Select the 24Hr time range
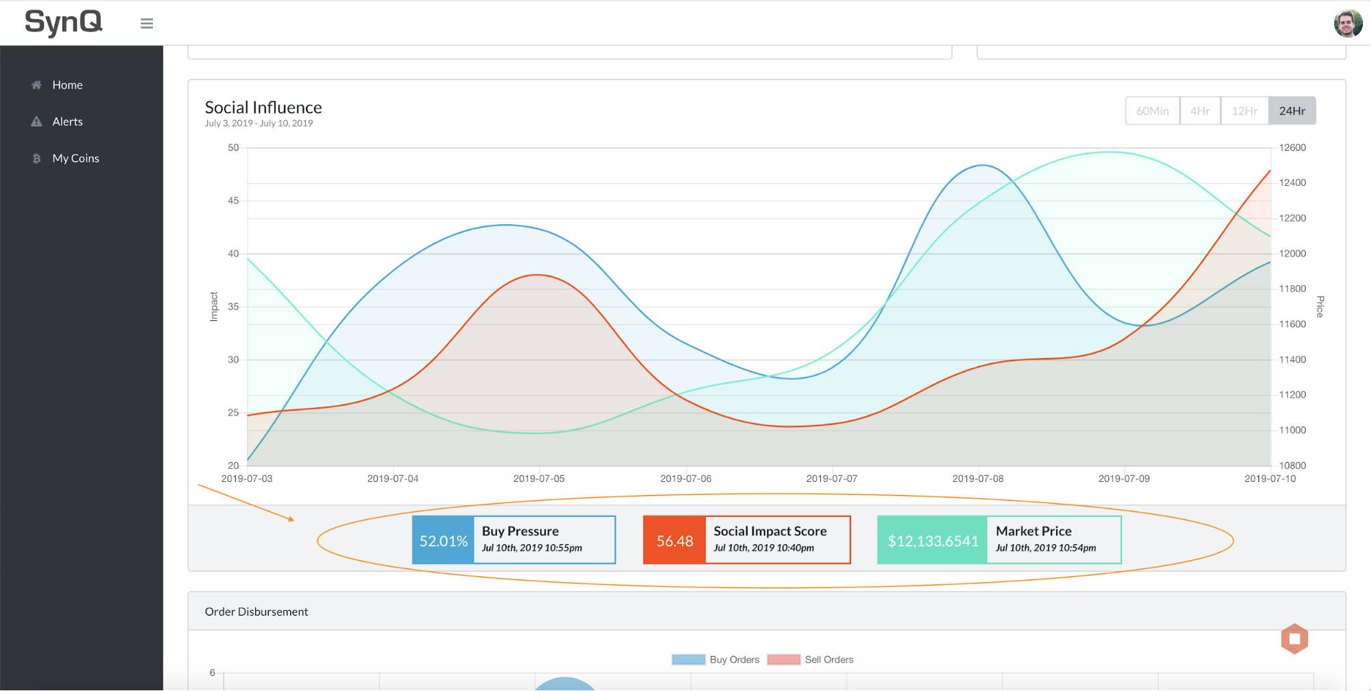This screenshot has width=1371, height=691. [1292, 111]
